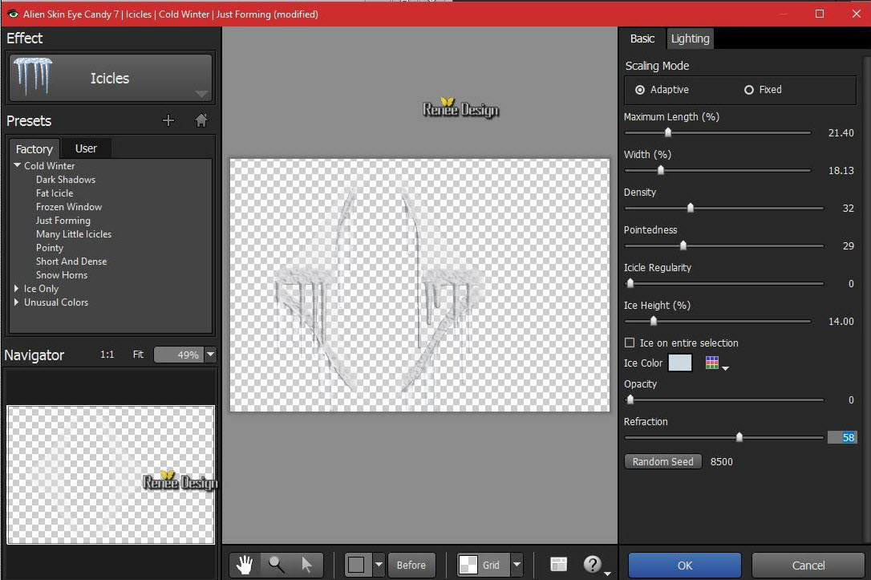Click the background color square in toolbar
This screenshot has width=871, height=580.
click(x=356, y=565)
